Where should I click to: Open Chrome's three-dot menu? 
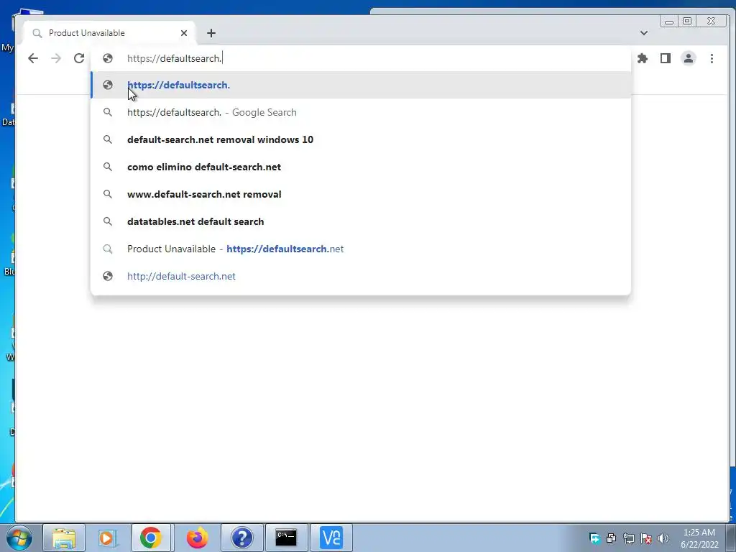(x=712, y=58)
